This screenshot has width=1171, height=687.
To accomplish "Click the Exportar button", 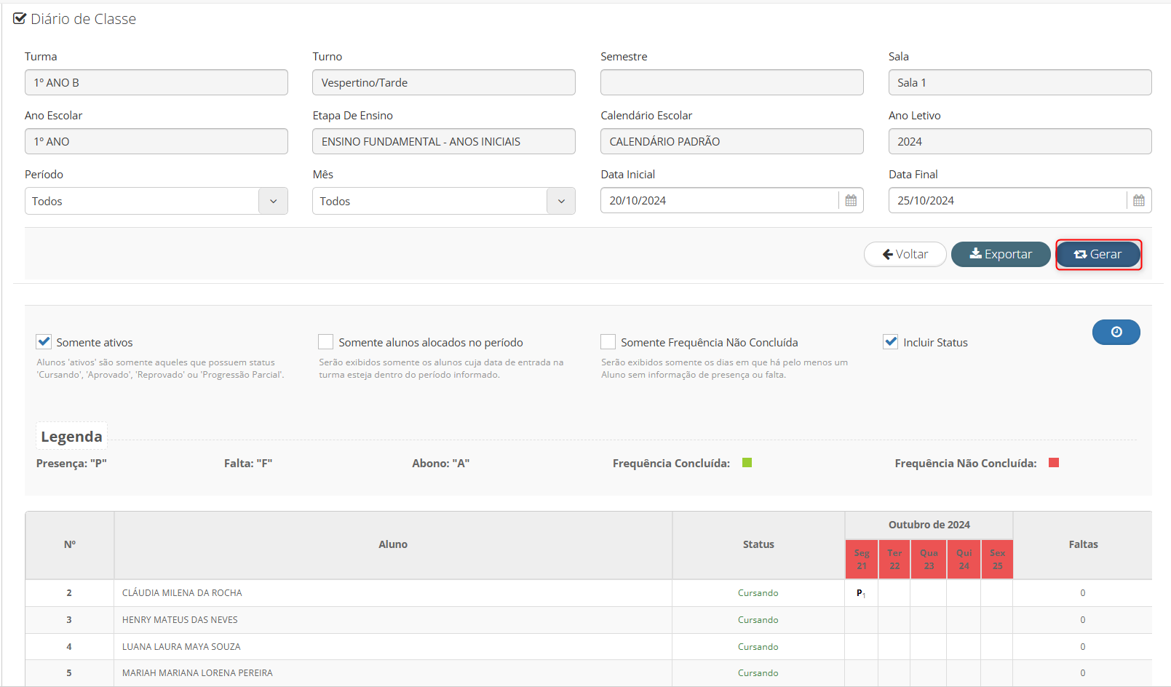I will (1001, 254).
